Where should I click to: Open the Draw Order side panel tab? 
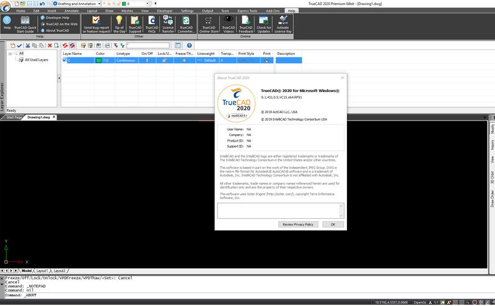pyautogui.click(x=492, y=198)
